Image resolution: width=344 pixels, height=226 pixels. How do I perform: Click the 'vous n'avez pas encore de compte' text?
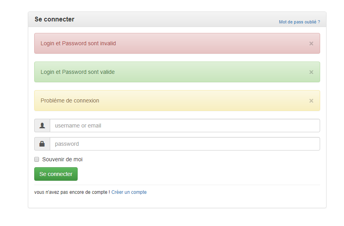point(71,192)
